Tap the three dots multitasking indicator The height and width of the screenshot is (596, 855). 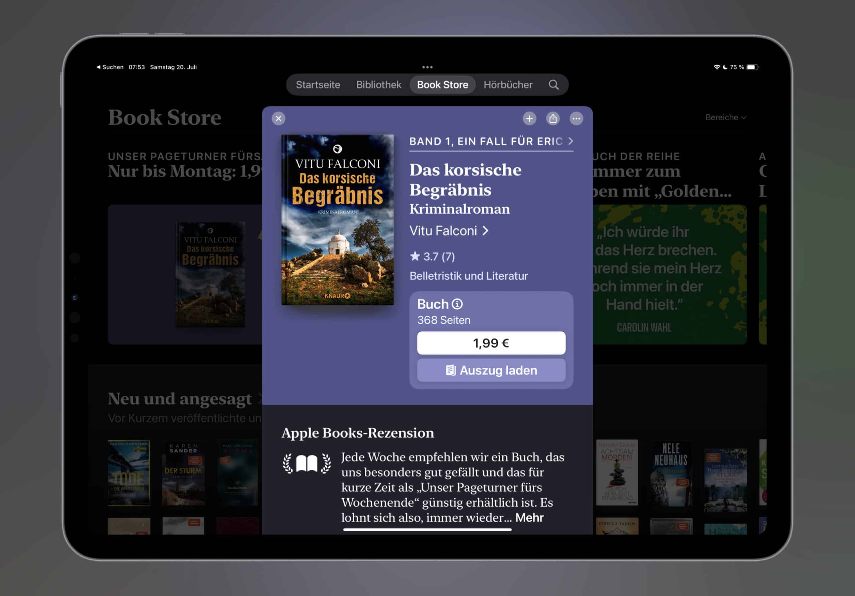click(x=427, y=67)
